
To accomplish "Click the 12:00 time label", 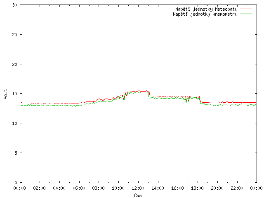I will (x=138, y=188).
